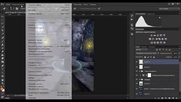Lock all with the padlock icon
Image resolution: width=181 pixels, height=102 pixels.
[x=154, y=57]
